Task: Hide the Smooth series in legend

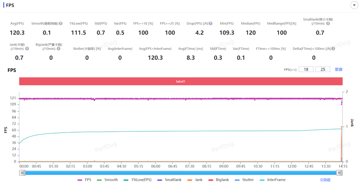Action: click(108, 180)
